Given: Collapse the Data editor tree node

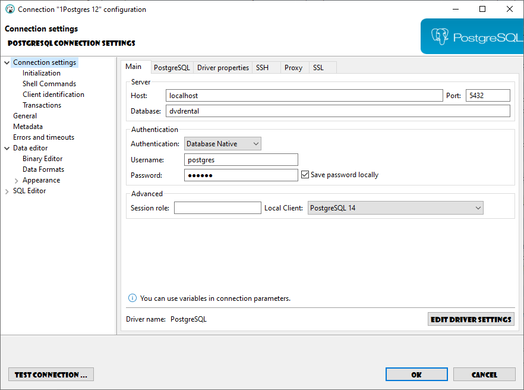Looking at the screenshot, I should coord(7,148).
